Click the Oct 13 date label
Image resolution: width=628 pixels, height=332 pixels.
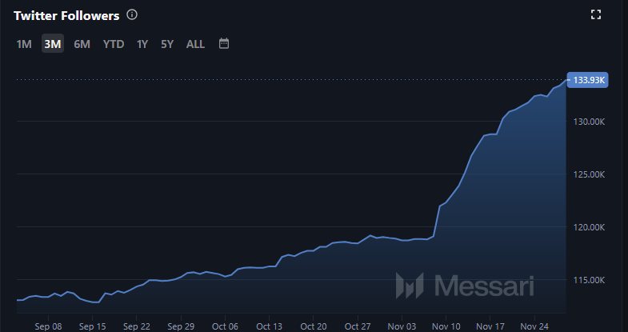click(269, 326)
